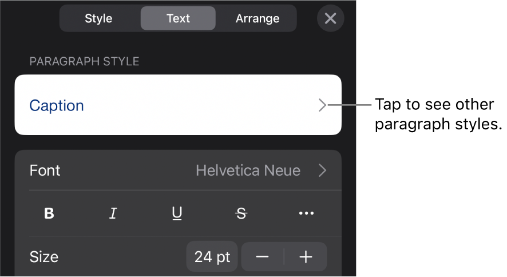
Task: Select the Text tab
Action: coord(178,18)
